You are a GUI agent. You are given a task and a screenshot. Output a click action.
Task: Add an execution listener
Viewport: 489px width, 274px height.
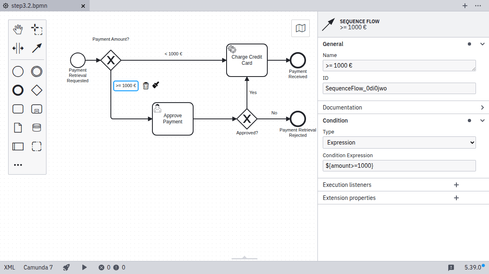coord(456,185)
